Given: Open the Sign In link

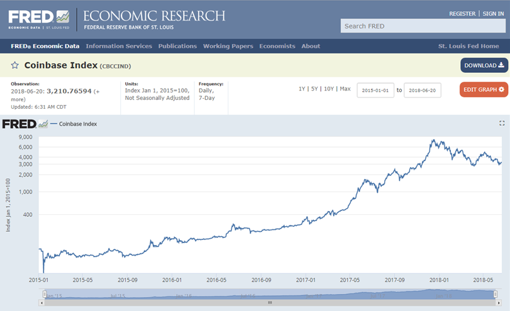Looking at the screenshot, I should (493, 14).
